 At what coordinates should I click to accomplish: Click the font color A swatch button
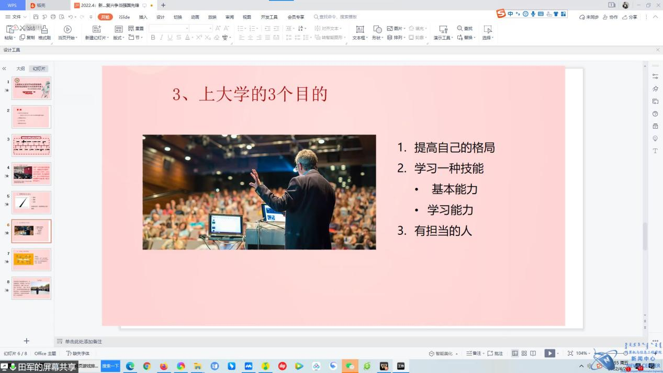187,38
